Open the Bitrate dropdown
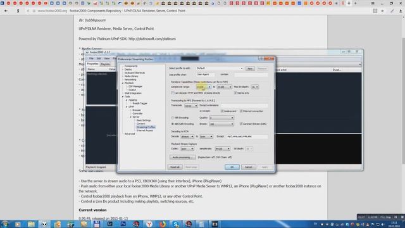The width and height of the screenshot is (405, 228). tap(221, 124)
